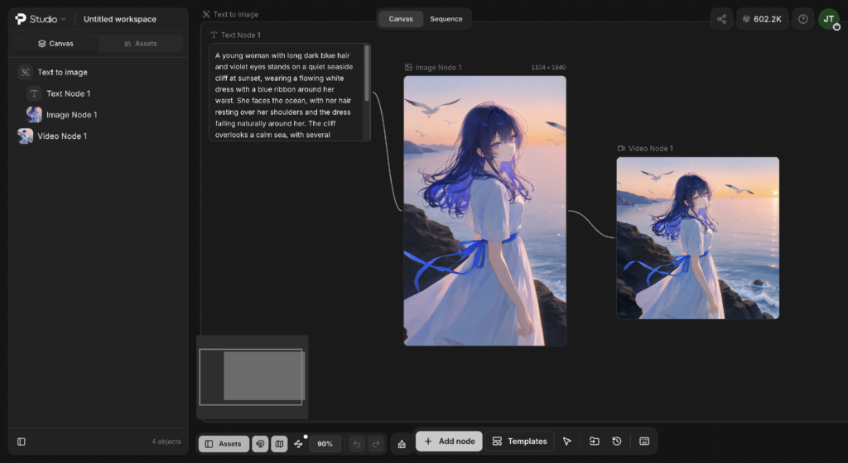Click the Image Node 1 label on canvas
The image size is (848, 463).
pyautogui.click(x=438, y=68)
